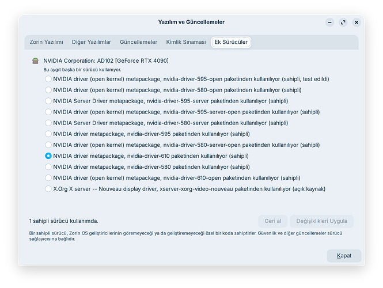
Task: Click the NVIDIA graphics card device icon
Action: coord(35,61)
